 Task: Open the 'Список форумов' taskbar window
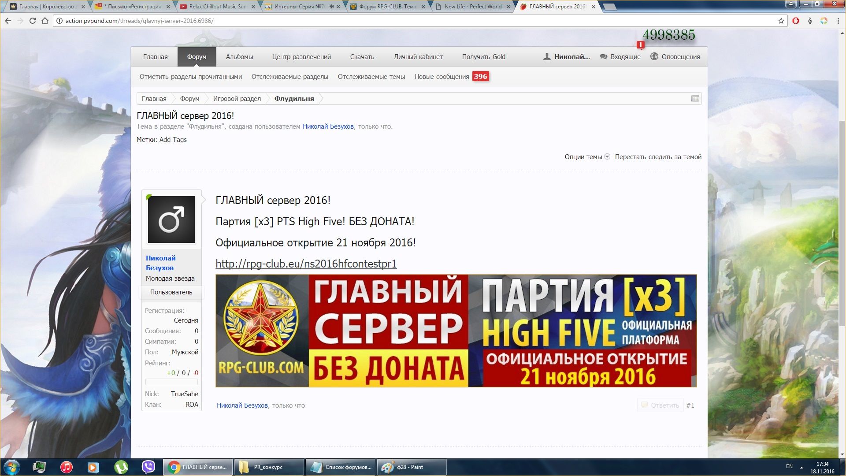pyautogui.click(x=340, y=467)
